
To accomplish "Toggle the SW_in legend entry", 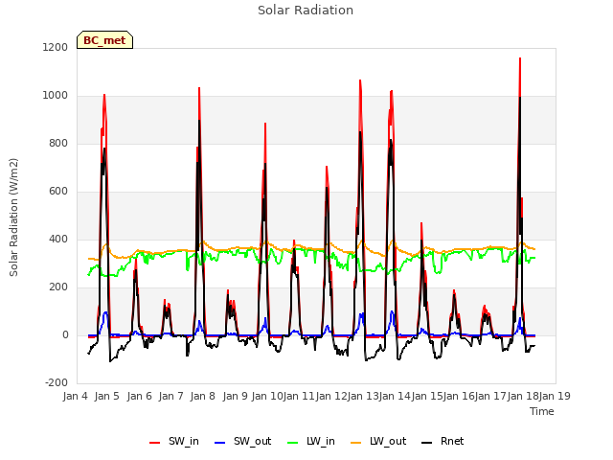I will point(174,442).
